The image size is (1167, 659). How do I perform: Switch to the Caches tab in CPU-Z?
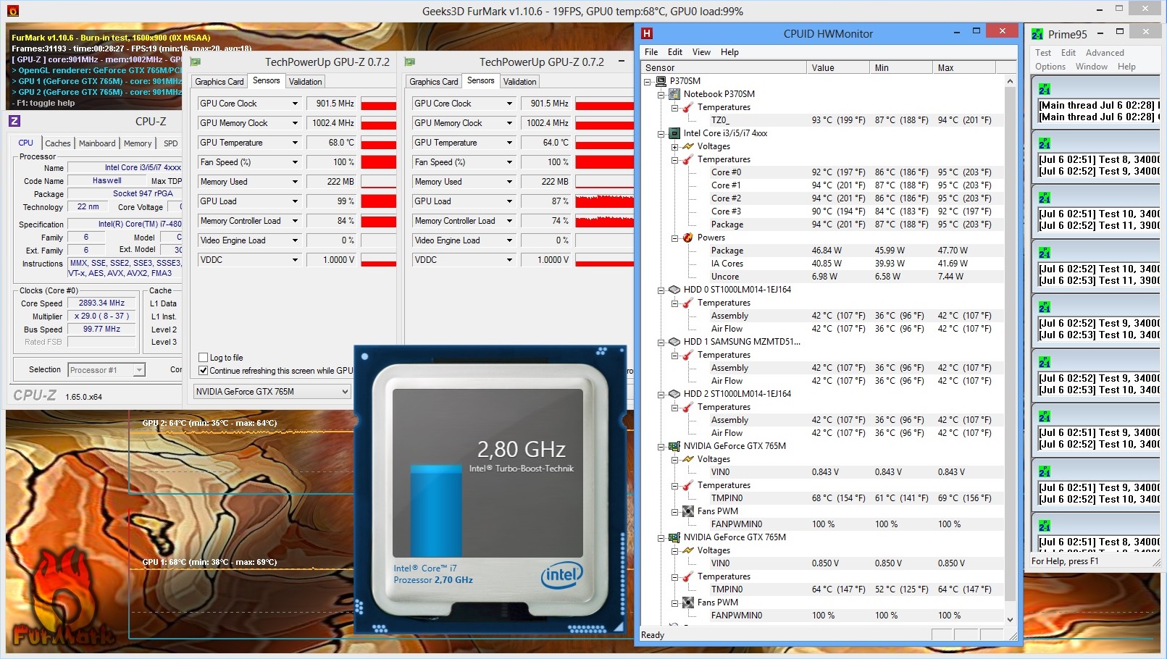(x=58, y=143)
